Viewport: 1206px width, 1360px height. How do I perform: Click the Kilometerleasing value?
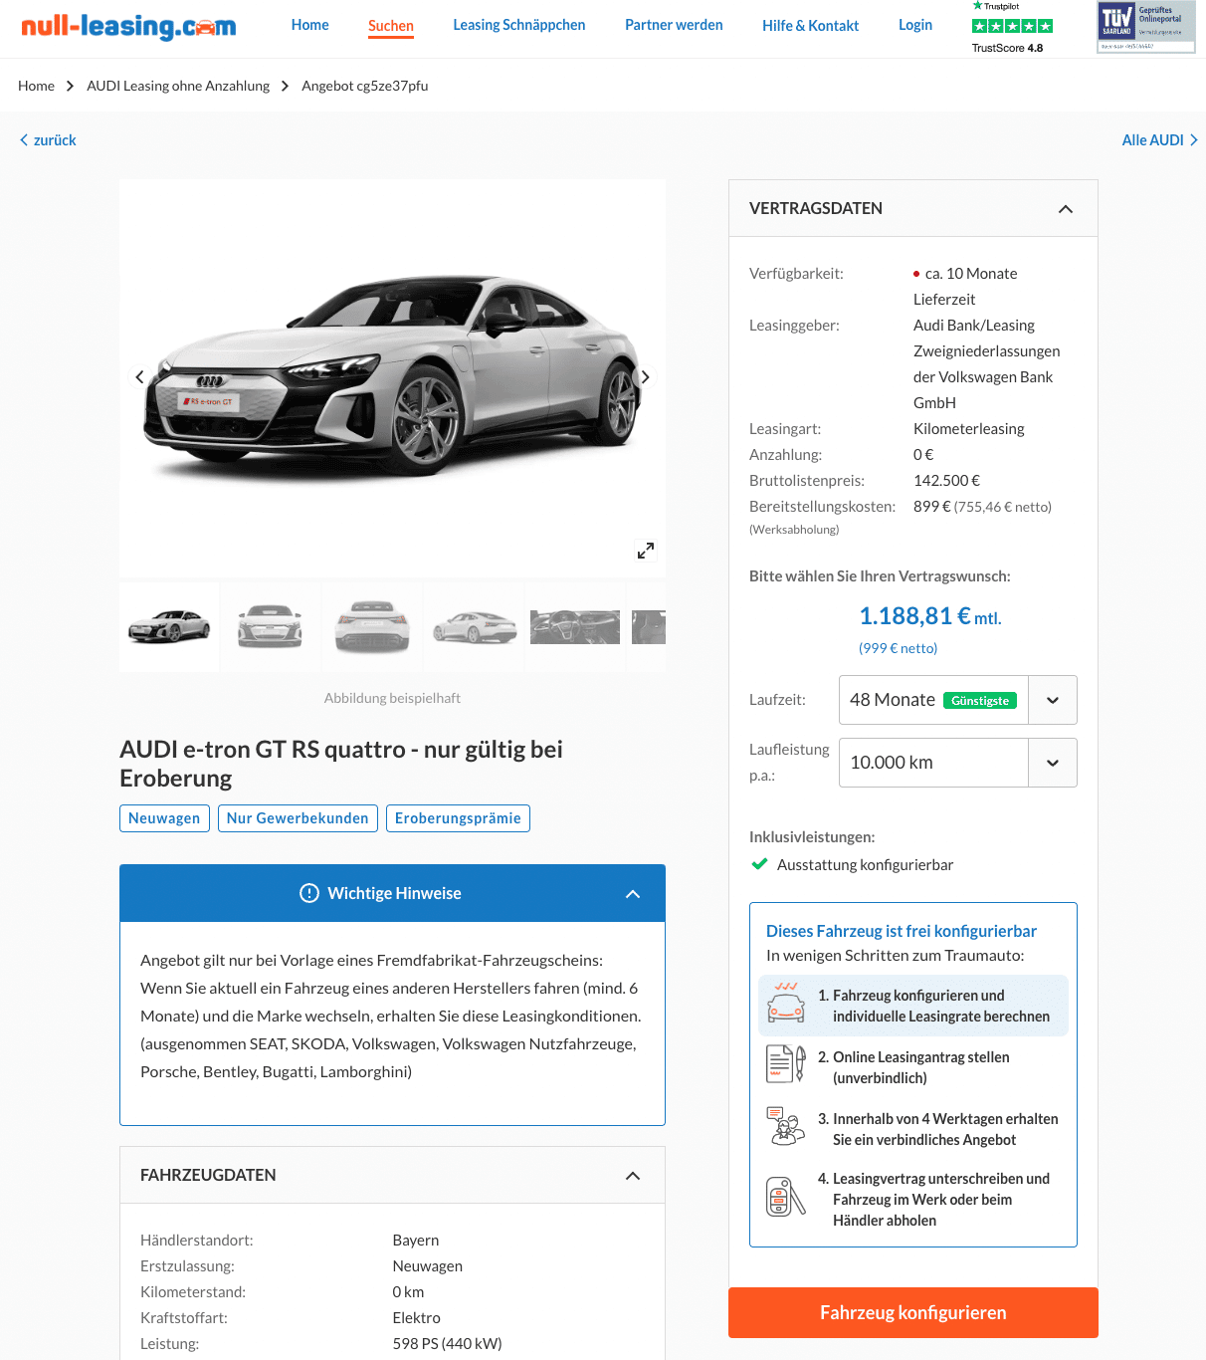pyautogui.click(x=969, y=429)
